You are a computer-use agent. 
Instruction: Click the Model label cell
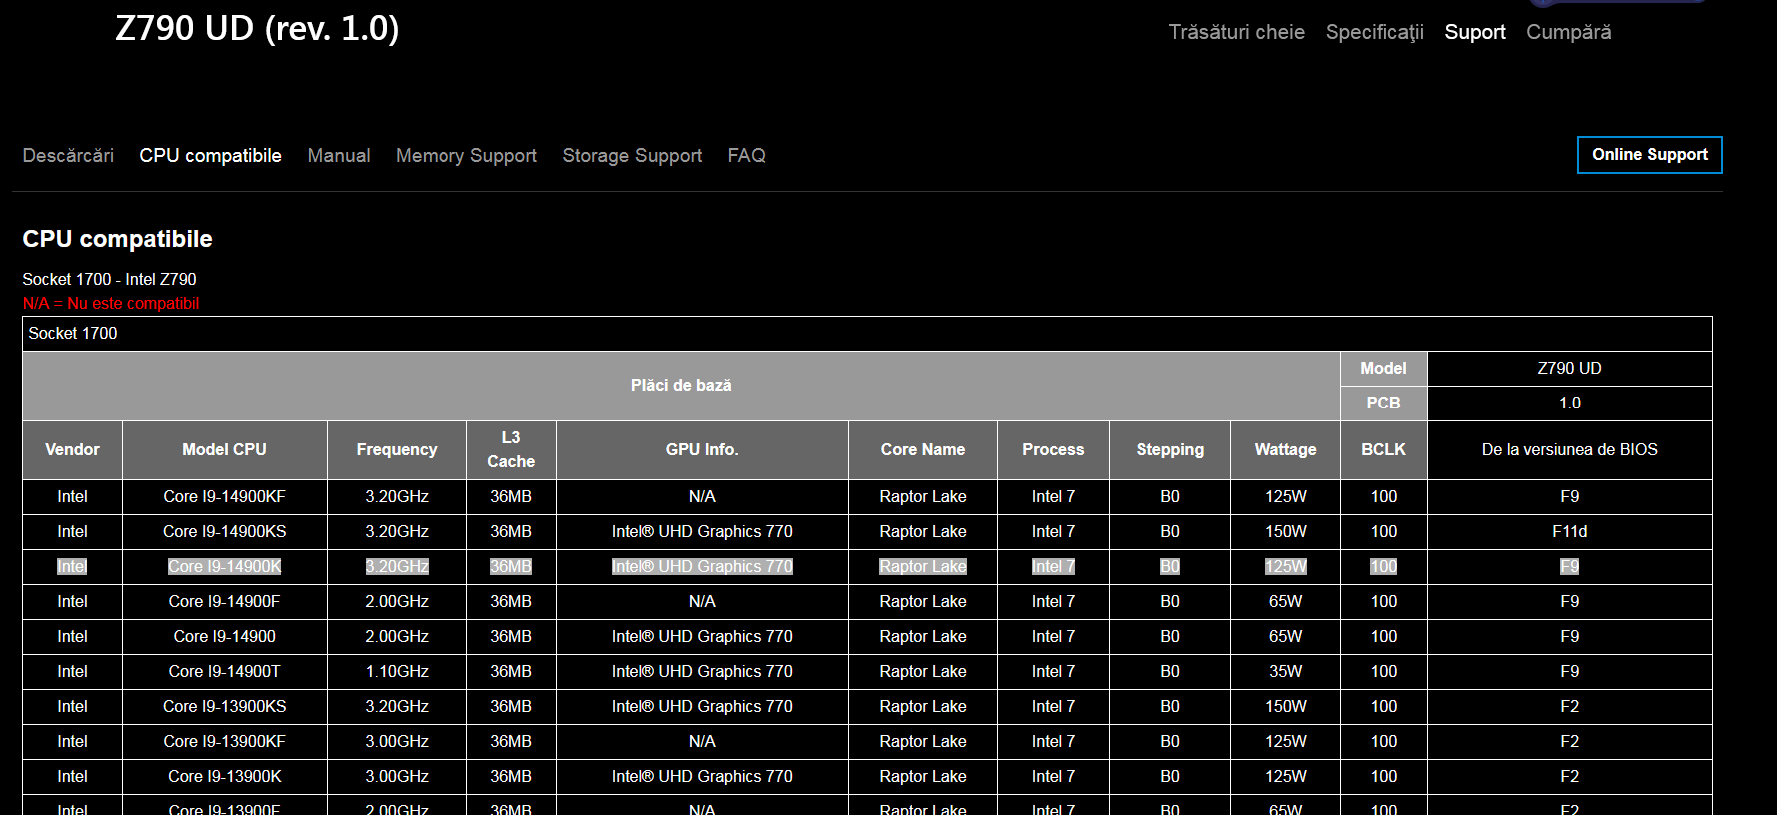tap(1383, 369)
